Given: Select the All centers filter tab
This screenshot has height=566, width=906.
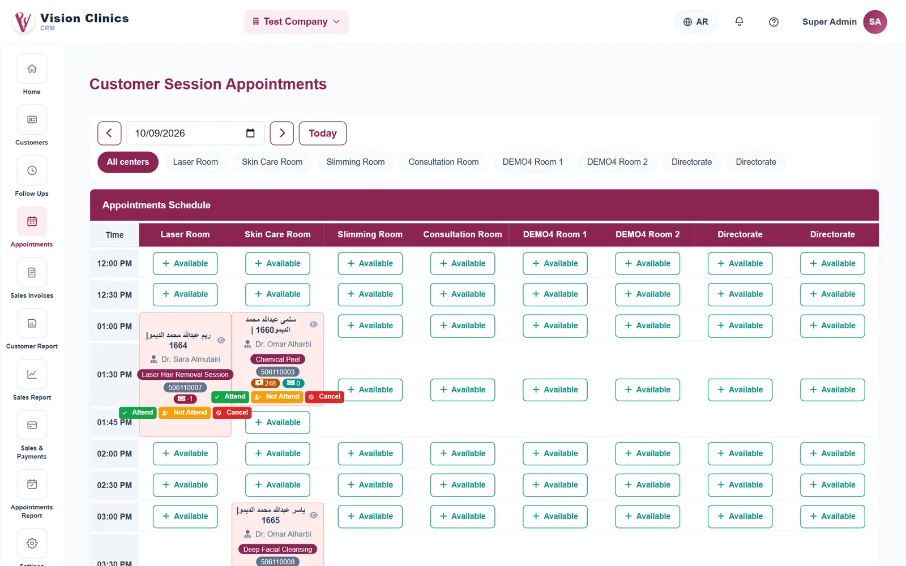Looking at the screenshot, I should pyautogui.click(x=128, y=162).
